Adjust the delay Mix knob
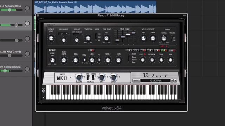The image size is (225, 126). pyautogui.click(x=171, y=60)
